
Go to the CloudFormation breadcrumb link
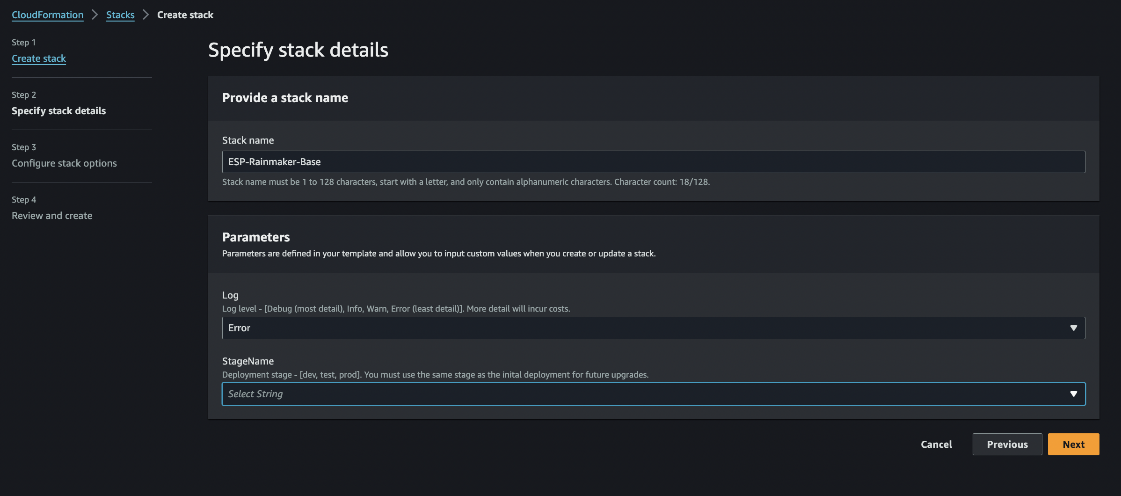(47, 15)
